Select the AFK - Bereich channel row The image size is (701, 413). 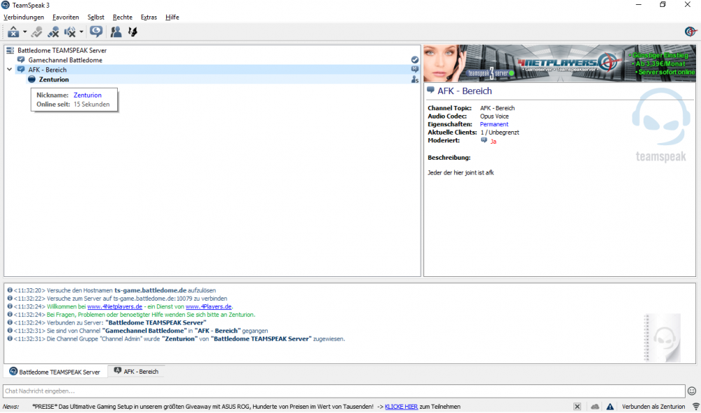(x=217, y=69)
